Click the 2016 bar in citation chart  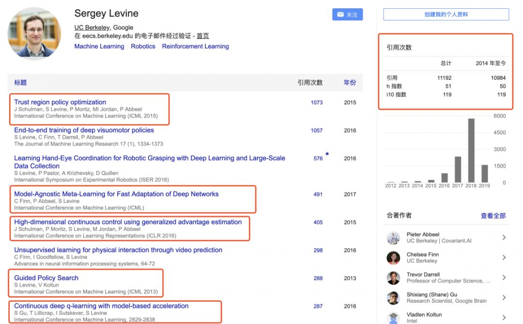(445, 178)
